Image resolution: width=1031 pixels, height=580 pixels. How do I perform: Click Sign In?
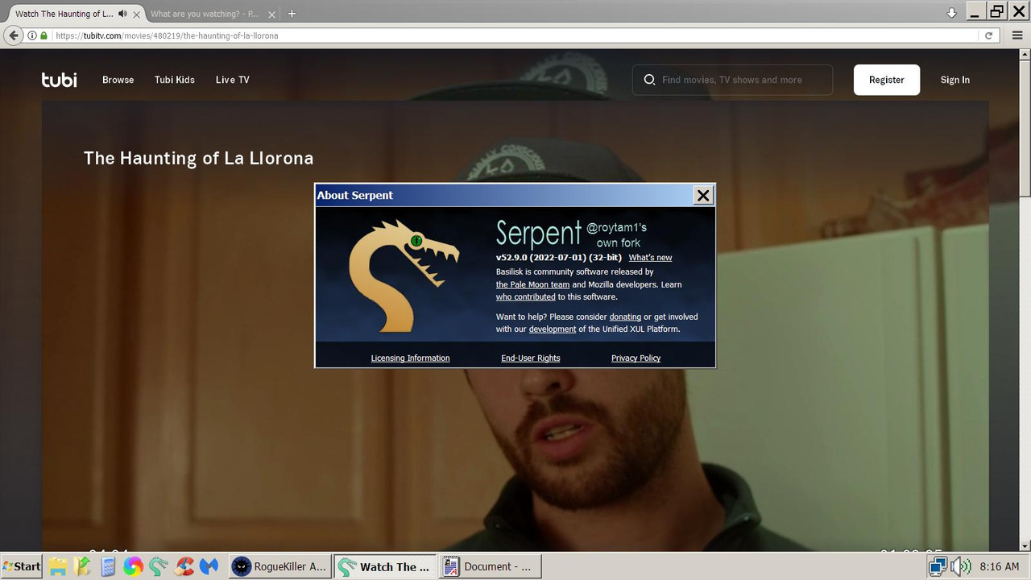pyautogui.click(x=955, y=80)
